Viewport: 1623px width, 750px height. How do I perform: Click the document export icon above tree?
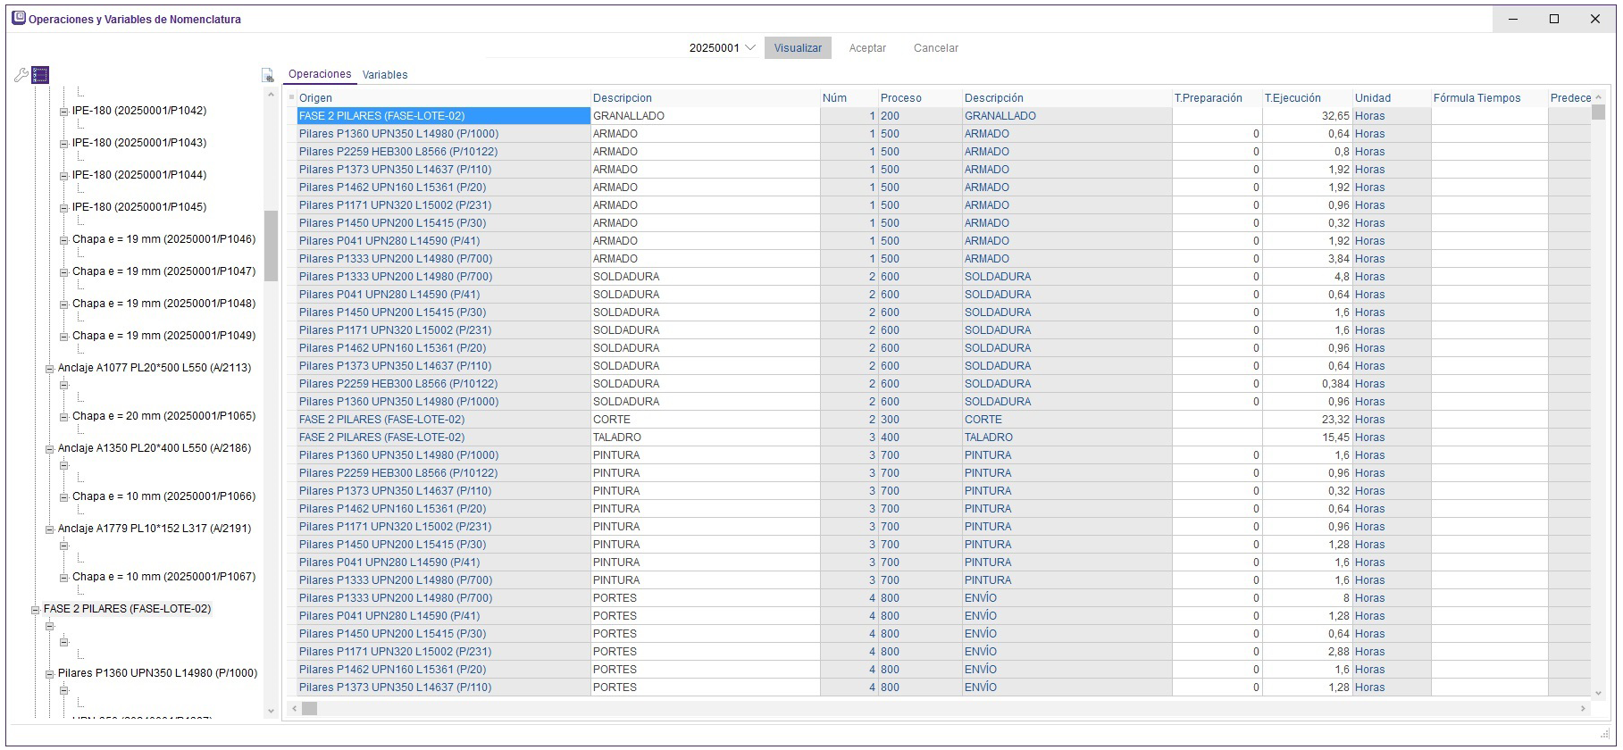[x=267, y=76]
